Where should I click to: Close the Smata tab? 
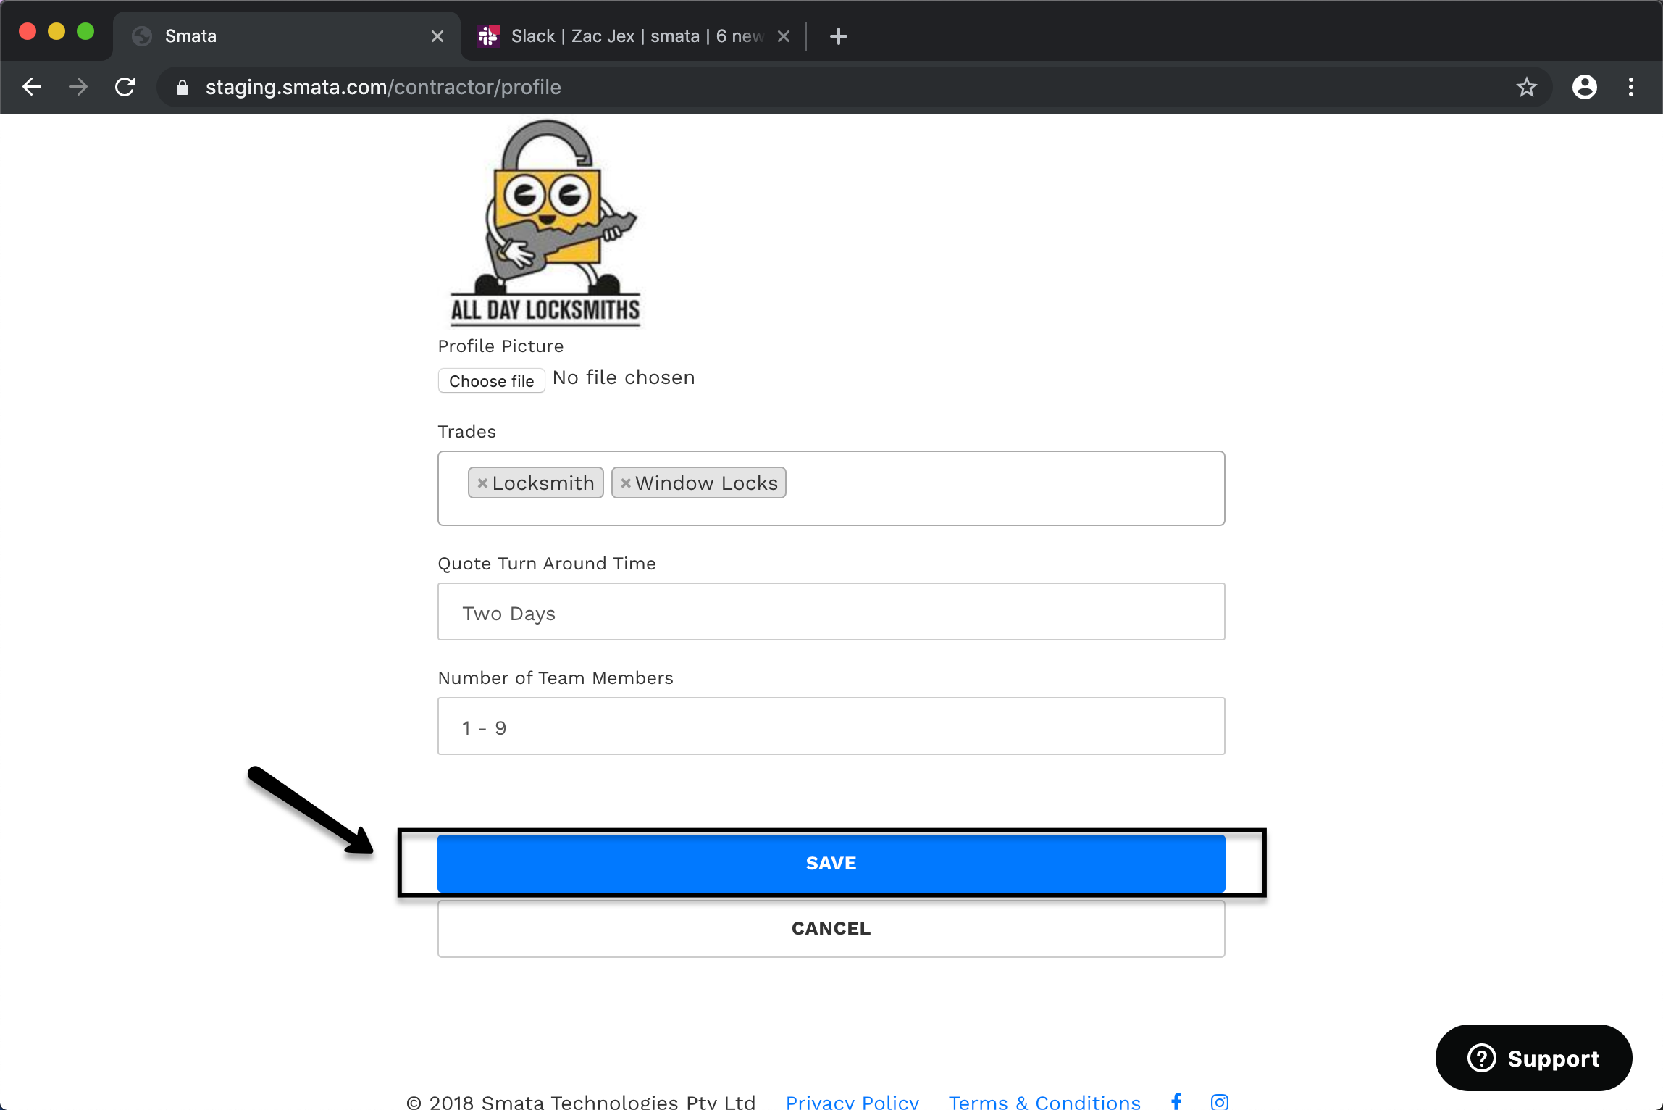(x=437, y=36)
